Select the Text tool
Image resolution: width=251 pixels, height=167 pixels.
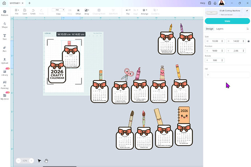[5, 36]
